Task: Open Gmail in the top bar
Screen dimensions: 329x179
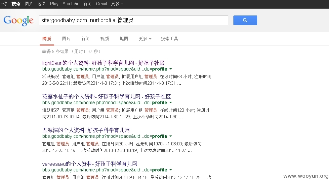Action: 101,4
